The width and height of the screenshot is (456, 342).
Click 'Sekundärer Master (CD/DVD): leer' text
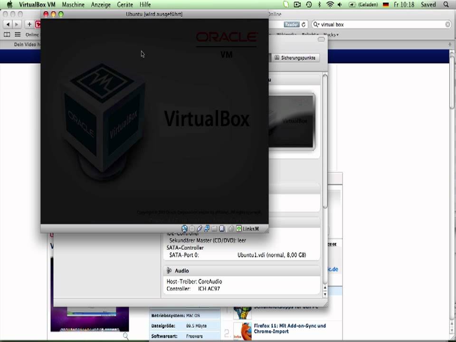click(208, 240)
